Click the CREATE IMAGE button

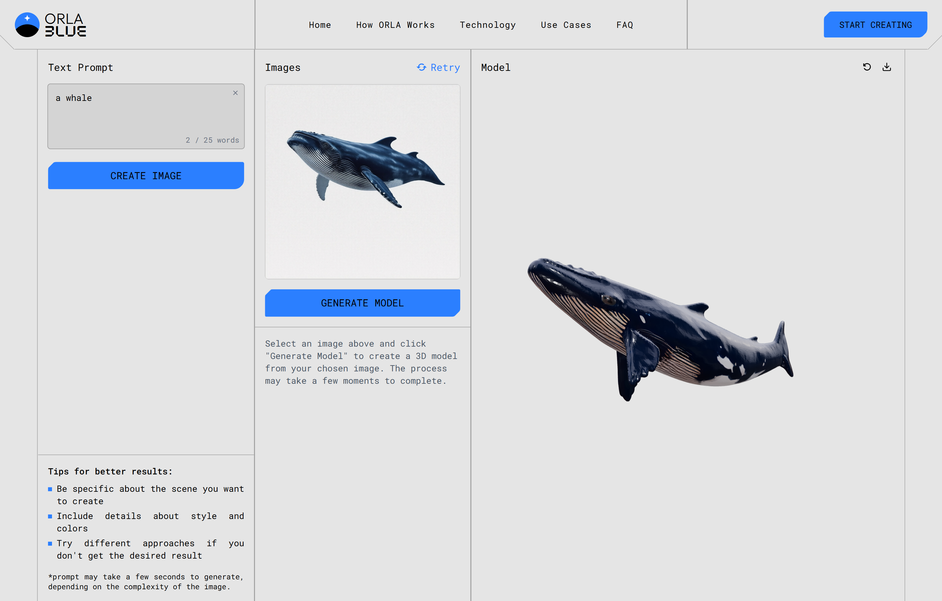click(146, 176)
